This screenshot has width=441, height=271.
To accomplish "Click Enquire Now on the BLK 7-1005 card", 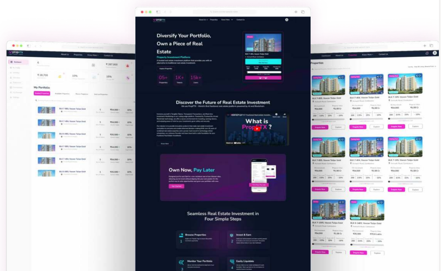I will pyautogui.click(x=320, y=252).
